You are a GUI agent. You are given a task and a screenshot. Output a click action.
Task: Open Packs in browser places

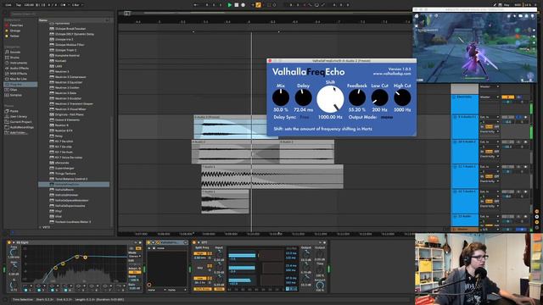14,111
